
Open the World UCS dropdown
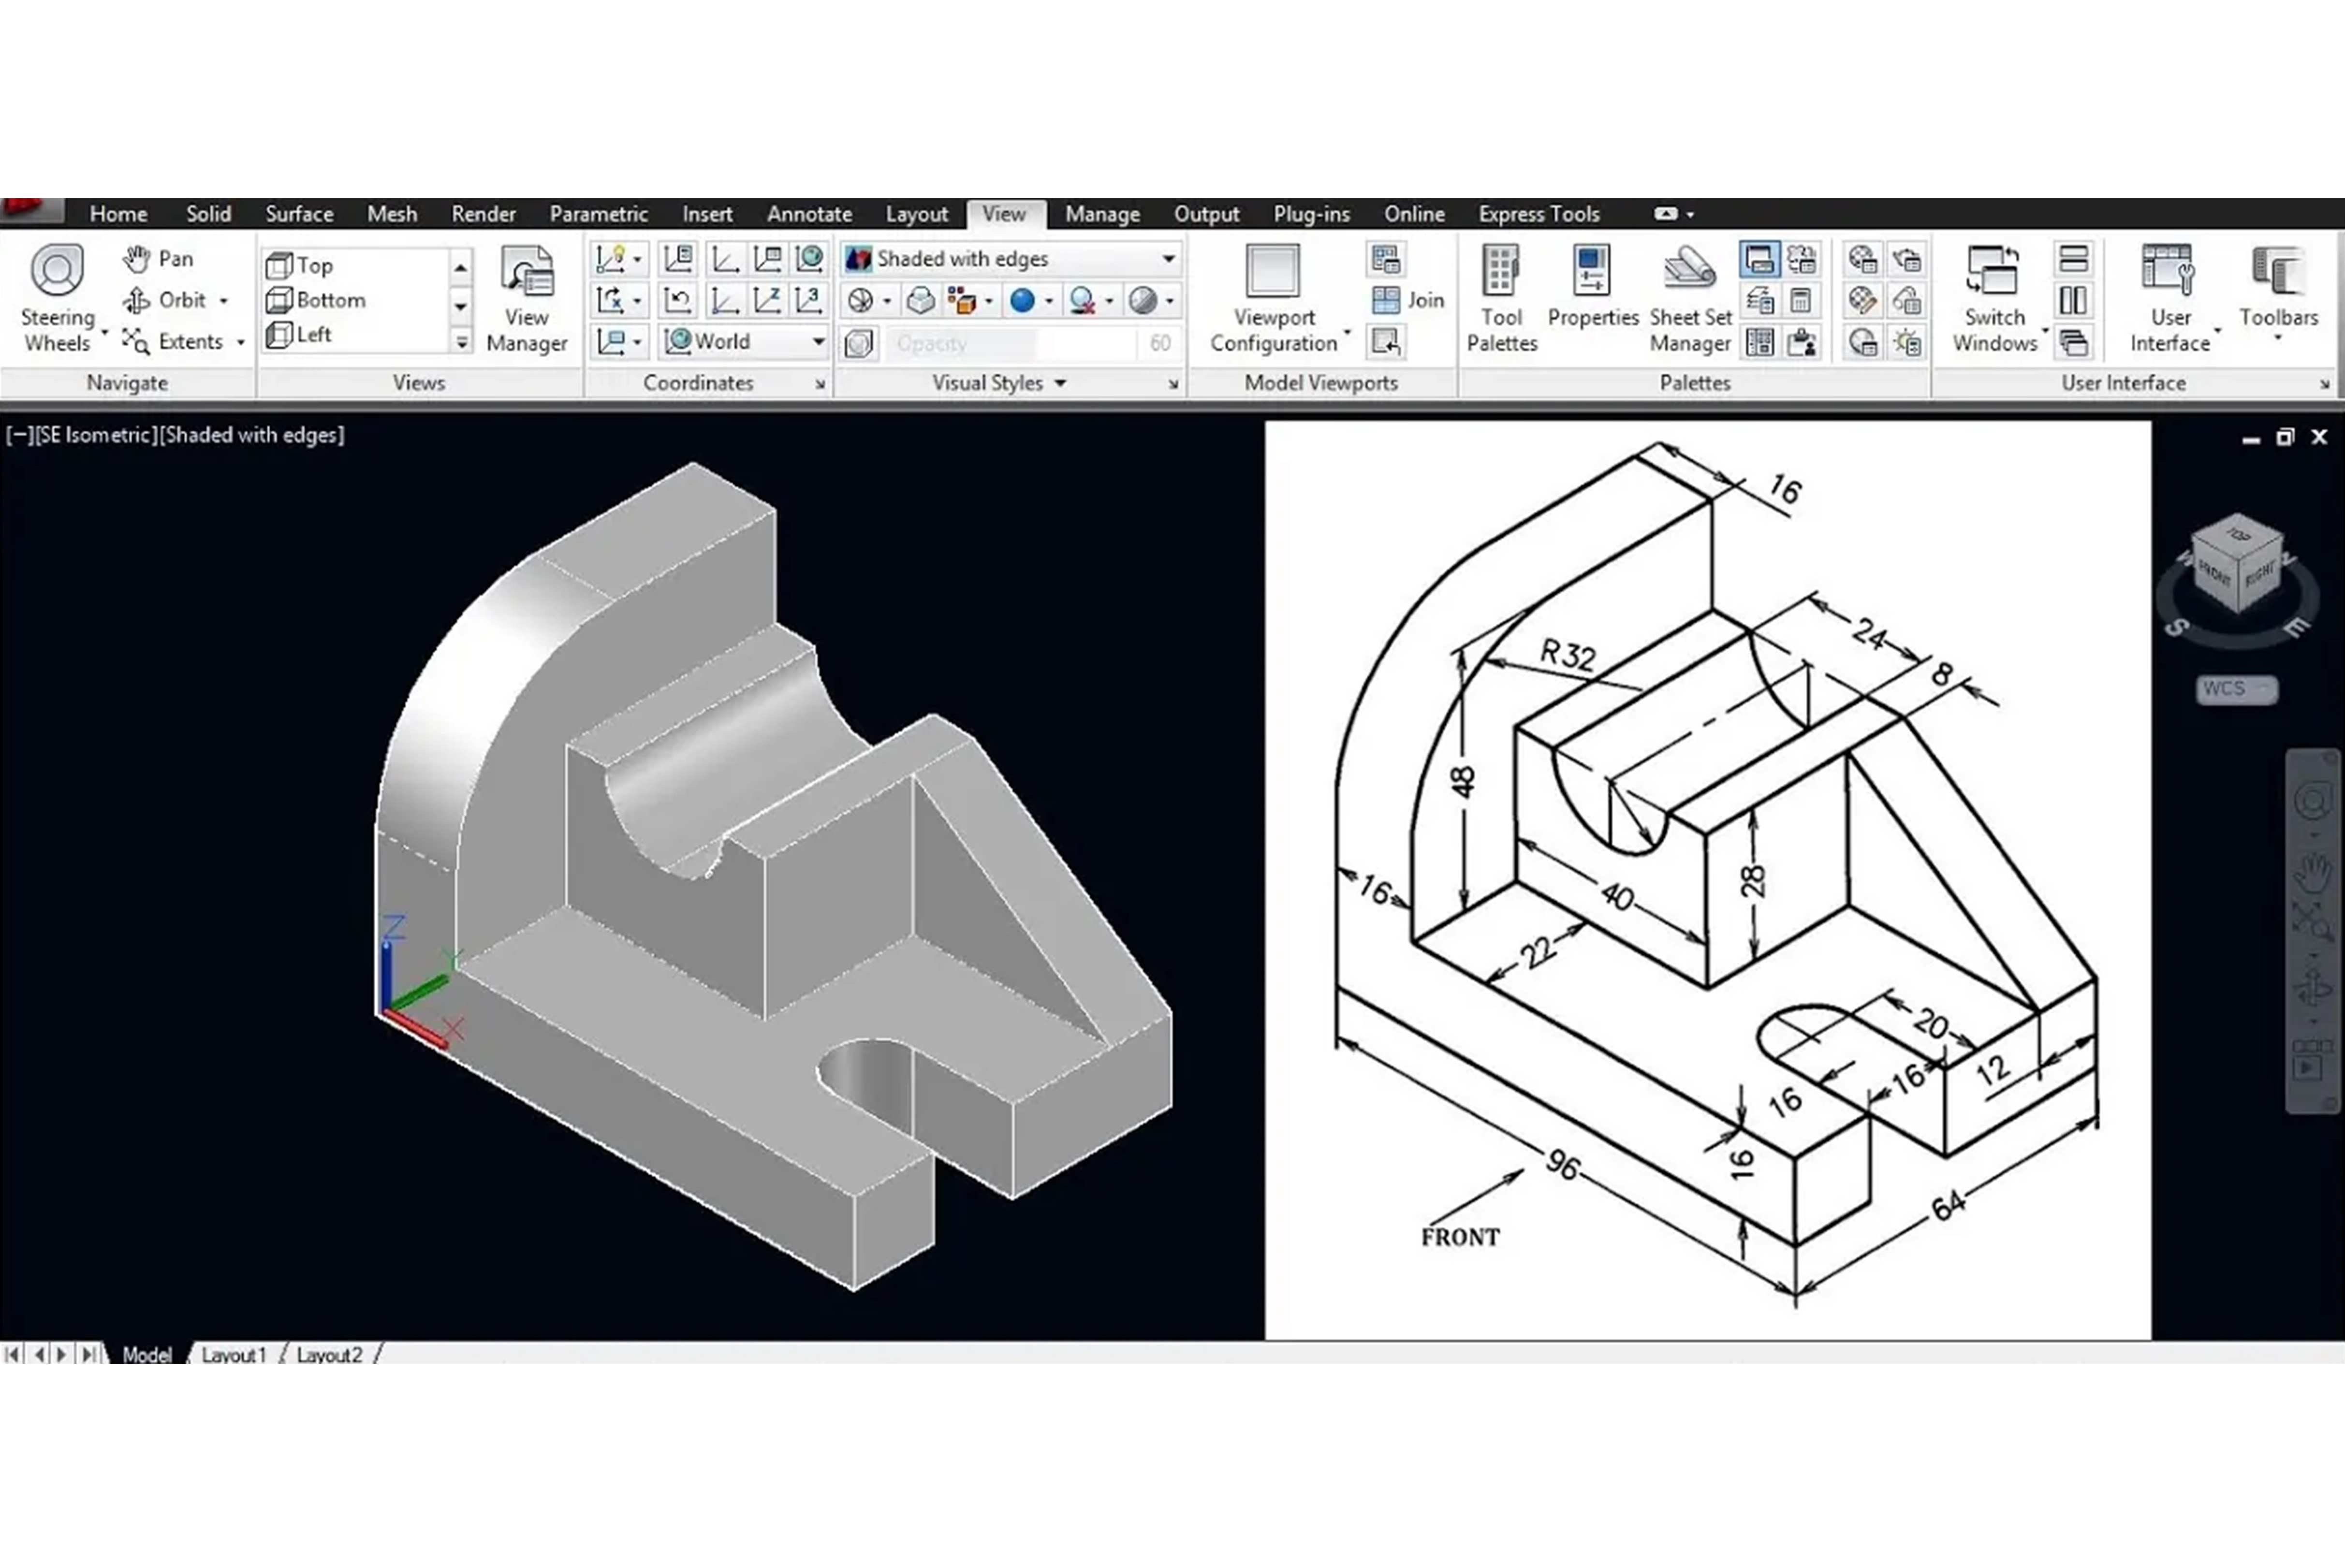(743, 342)
